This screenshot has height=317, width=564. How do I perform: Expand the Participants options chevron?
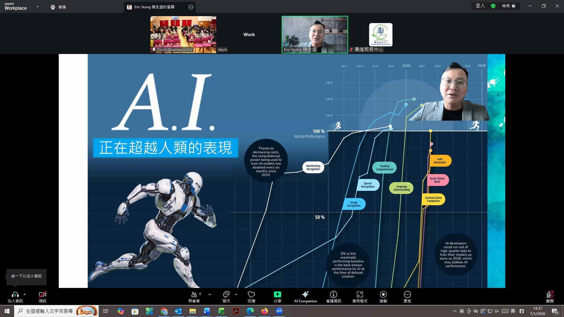click(x=210, y=294)
